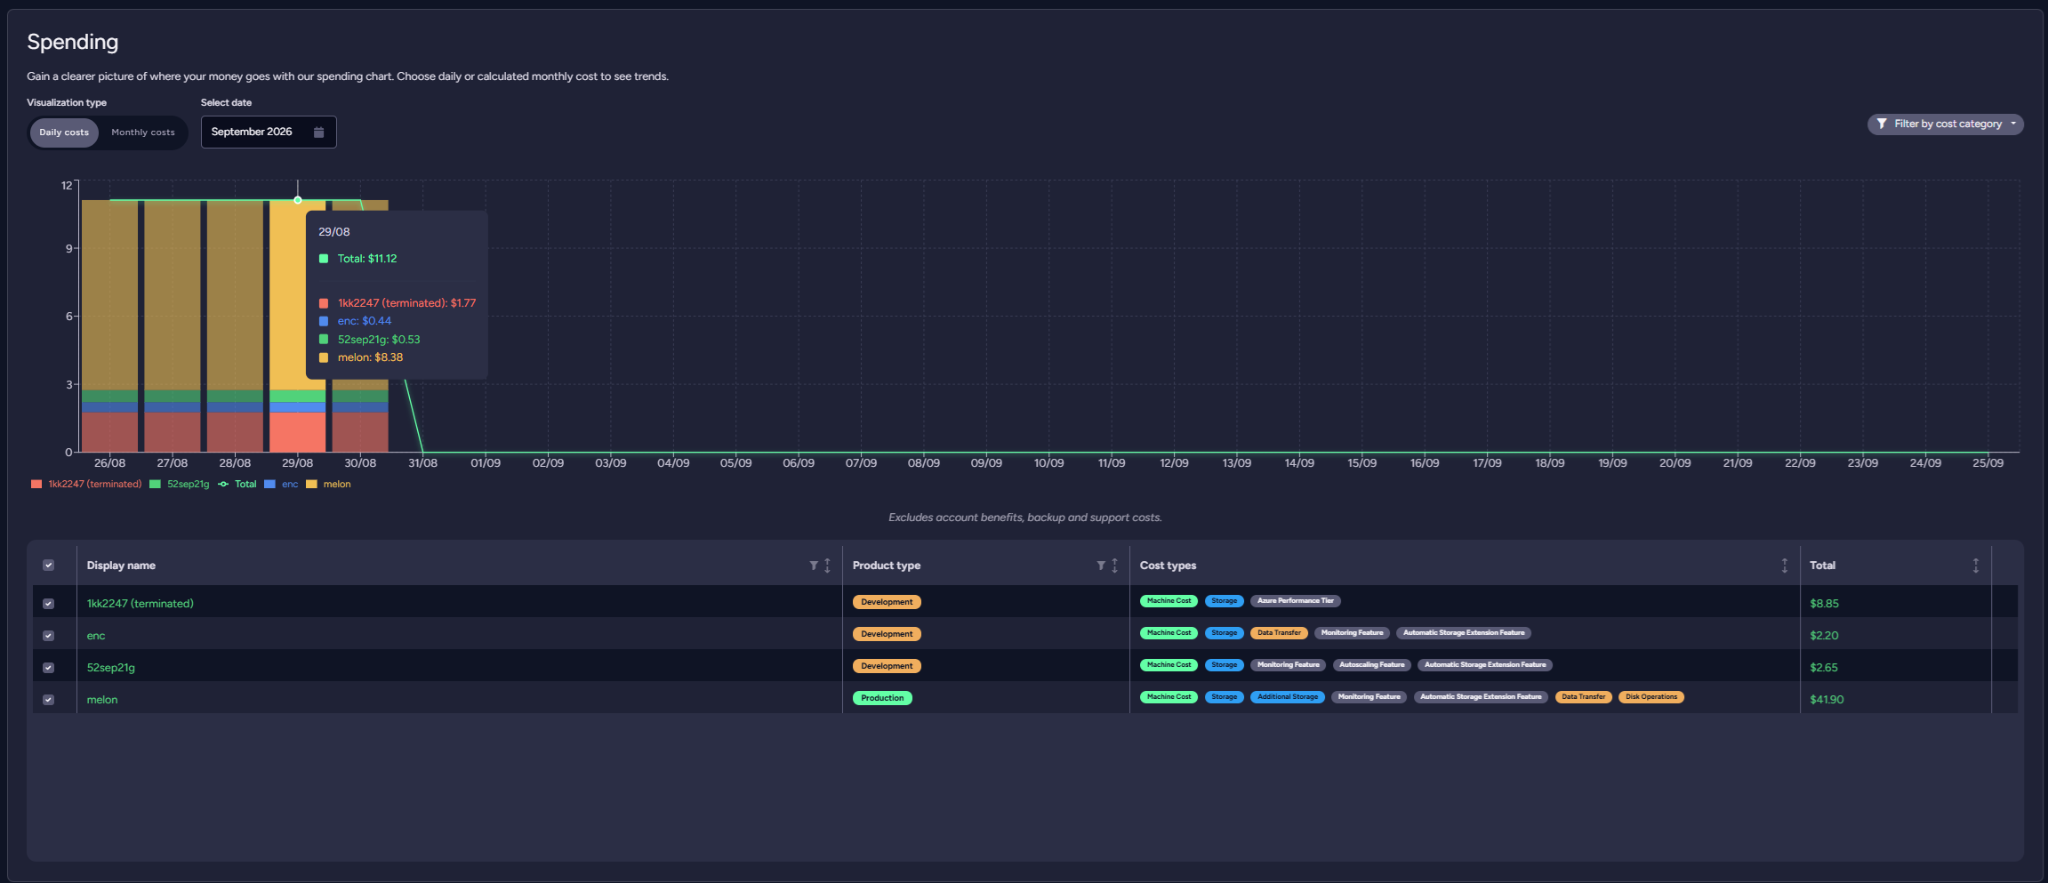
Task: Switch to Daily costs view
Action: click(x=64, y=132)
